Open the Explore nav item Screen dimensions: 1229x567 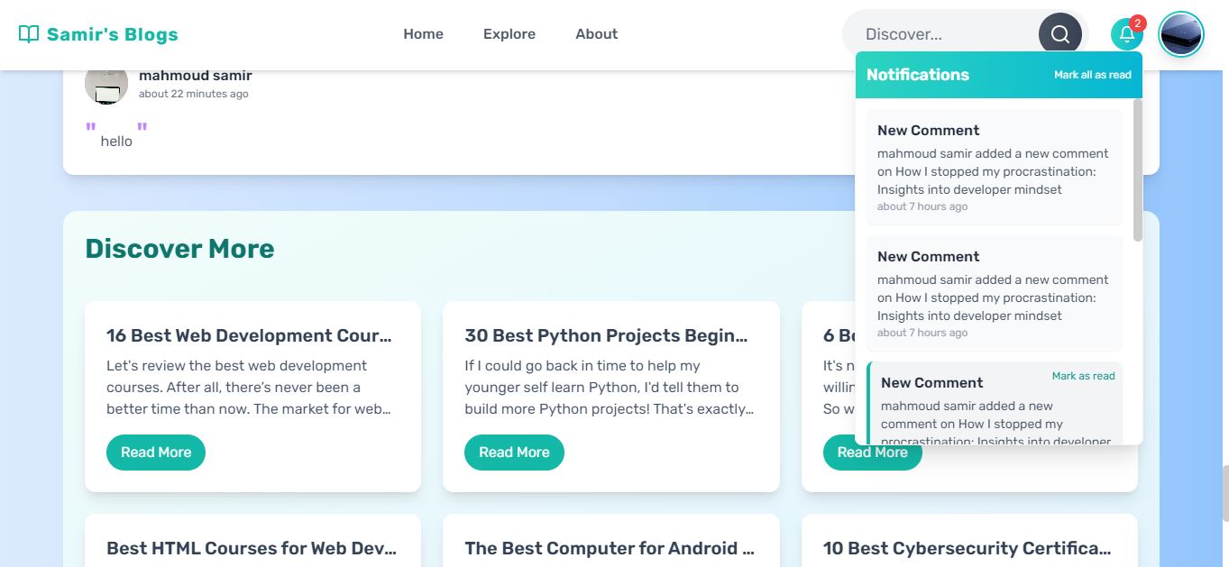(509, 34)
